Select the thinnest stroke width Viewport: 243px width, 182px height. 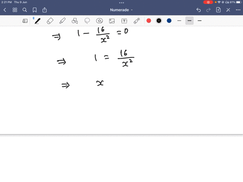click(x=179, y=21)
